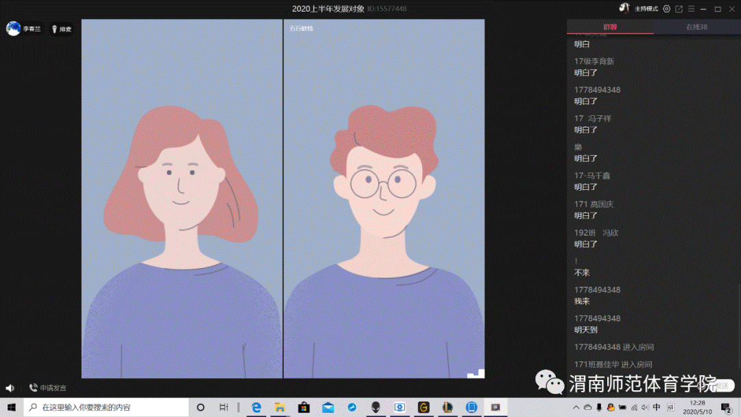Open the Mail app from the taskbar

(x=328, y=407)
